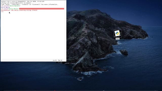Click the "[Clang 6.0" on darwin line
This screenshot has height=91, width=162.
pos(16,3)
